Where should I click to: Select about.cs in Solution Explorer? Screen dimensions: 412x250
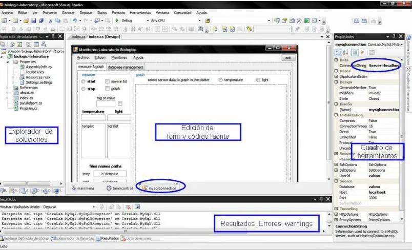point(27,93)
